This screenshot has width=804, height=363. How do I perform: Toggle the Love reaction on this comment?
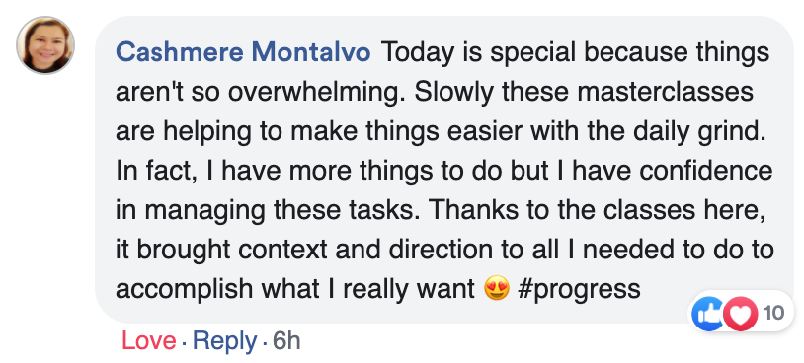pos(148,341)
